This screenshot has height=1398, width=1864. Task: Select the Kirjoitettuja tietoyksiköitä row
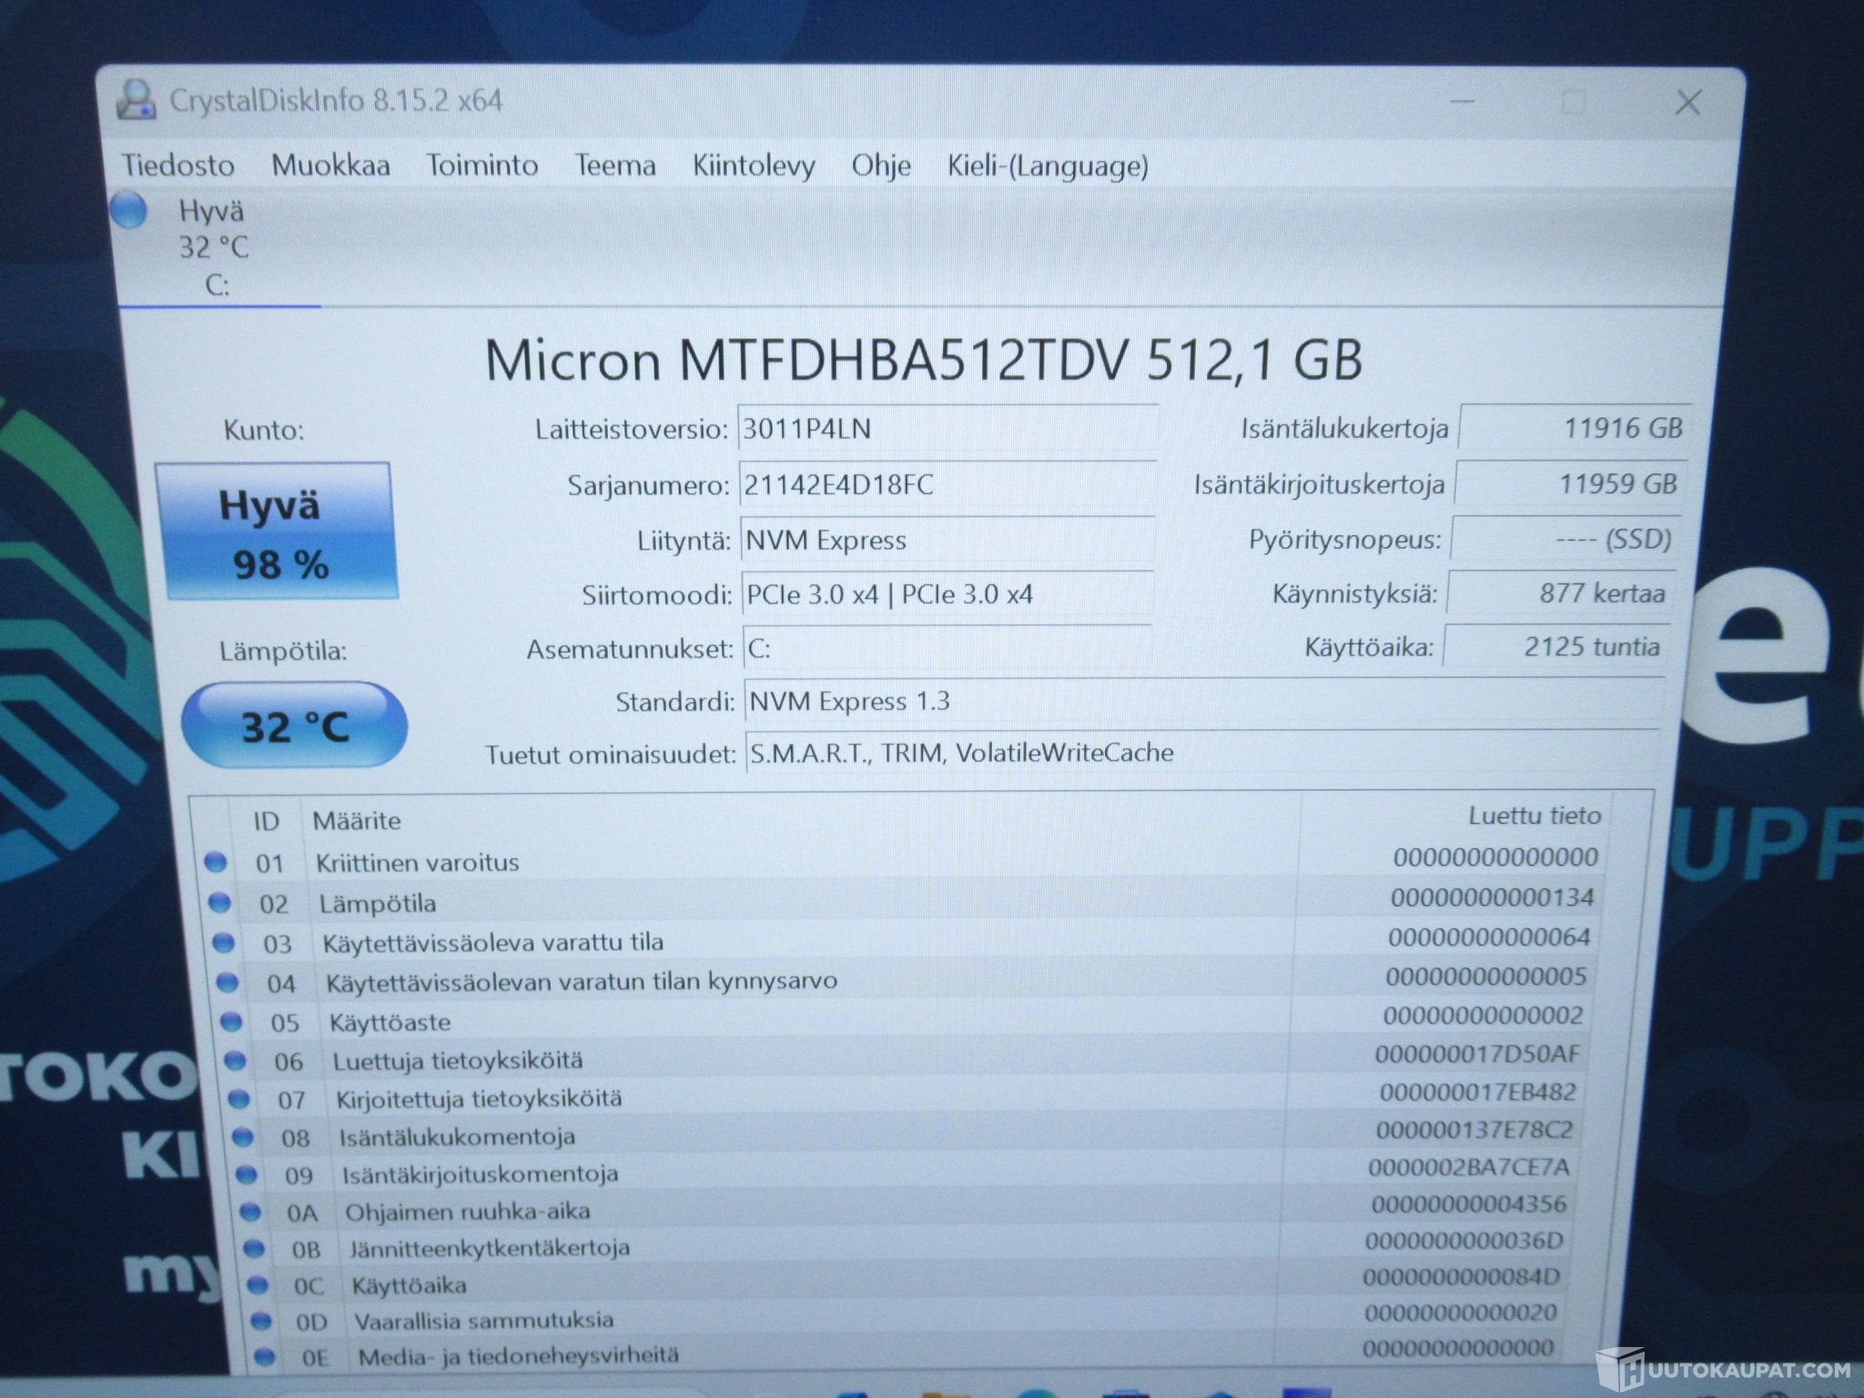[x=904, y=1097]
